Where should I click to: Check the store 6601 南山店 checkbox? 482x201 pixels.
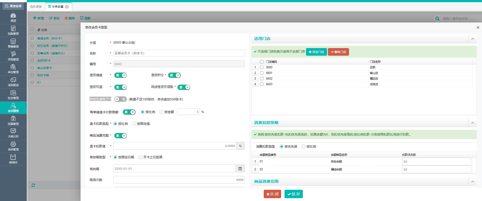coord(262,73)
